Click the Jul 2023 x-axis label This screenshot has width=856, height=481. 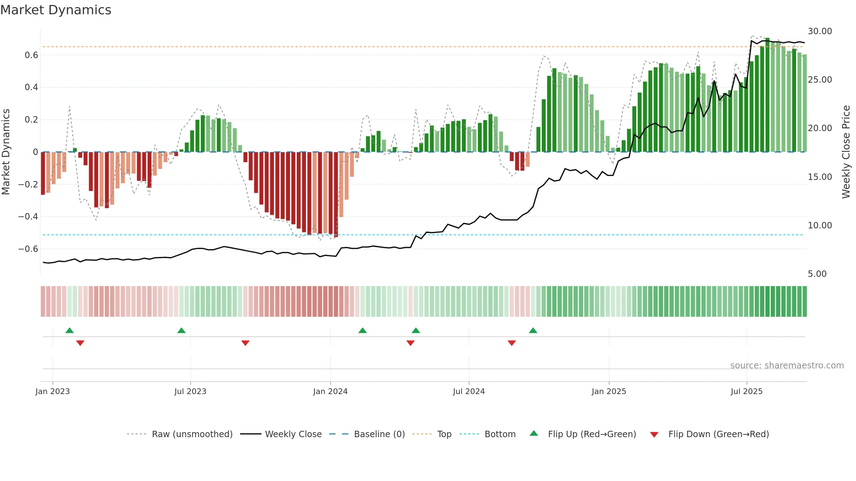[x=190, y=391]
